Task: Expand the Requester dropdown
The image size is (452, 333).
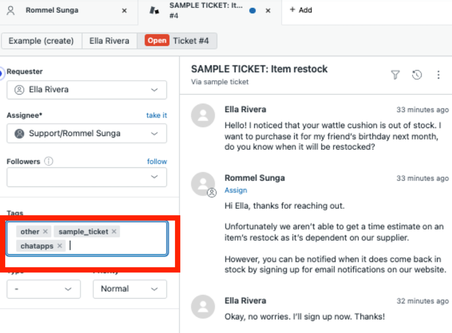Action: (x=154, y=90)
